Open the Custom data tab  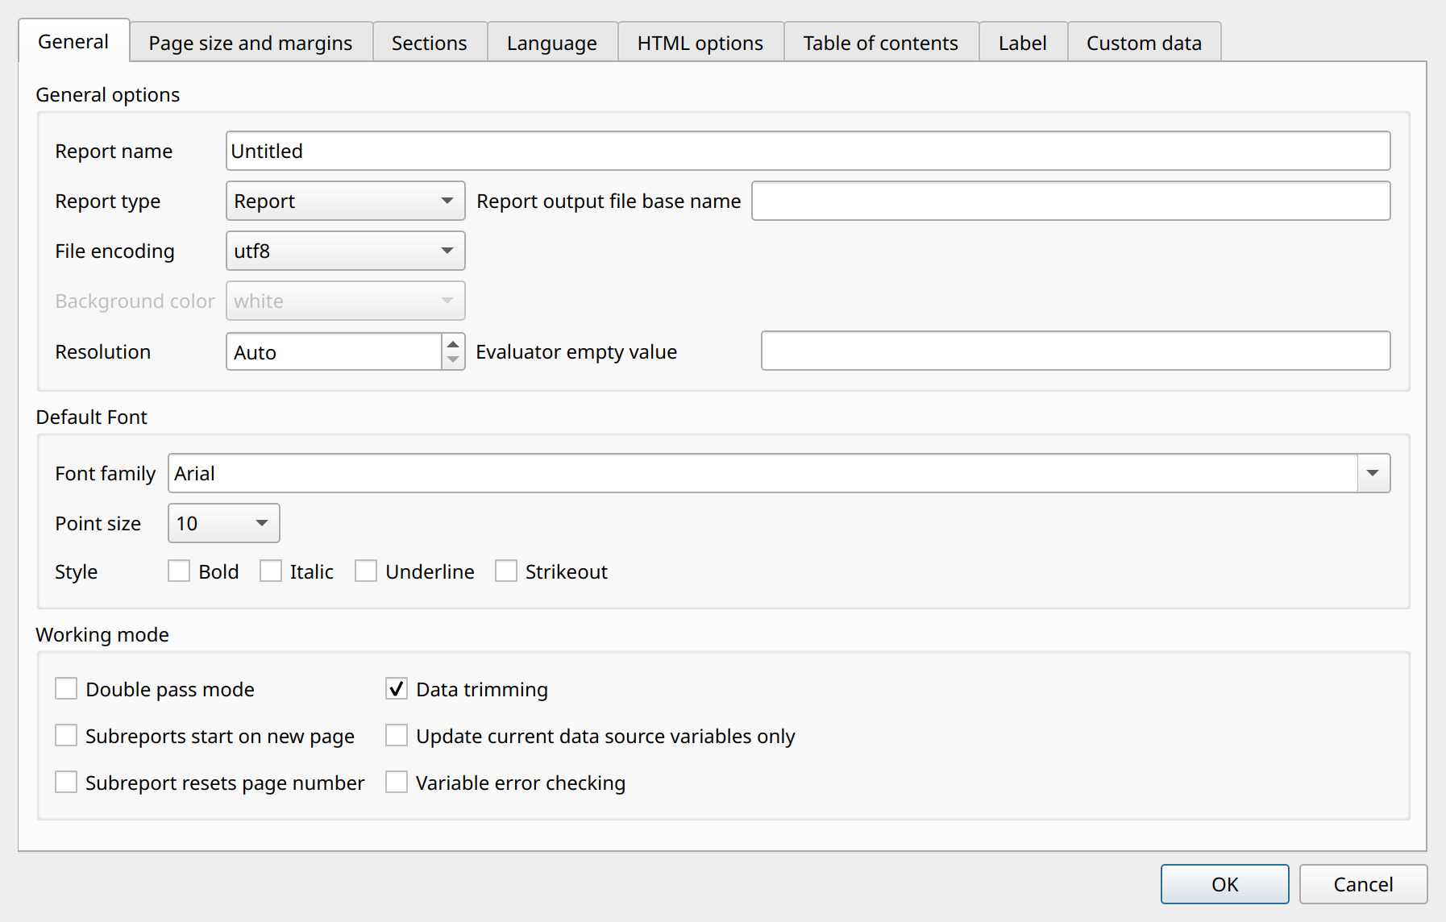pyautogui.click(x=1145, y=43)
